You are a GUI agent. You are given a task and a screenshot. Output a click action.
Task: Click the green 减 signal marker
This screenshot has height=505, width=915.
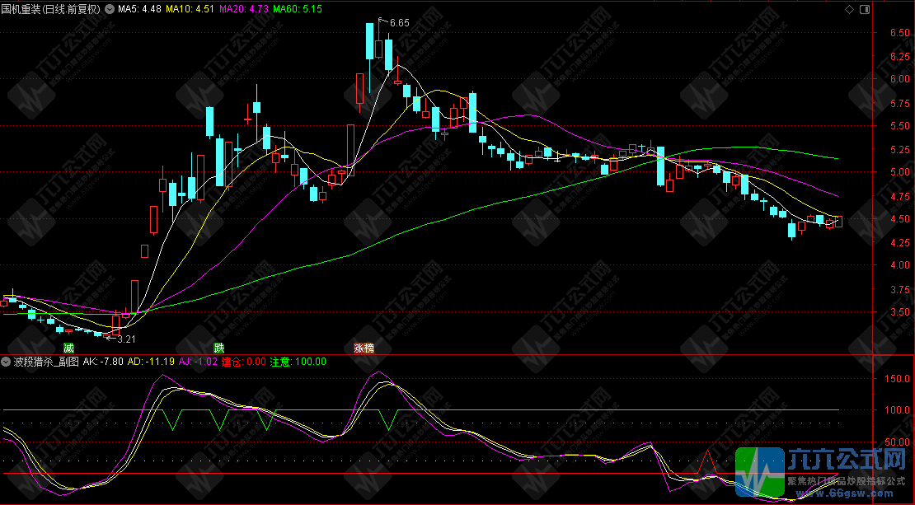coord(68,349)
